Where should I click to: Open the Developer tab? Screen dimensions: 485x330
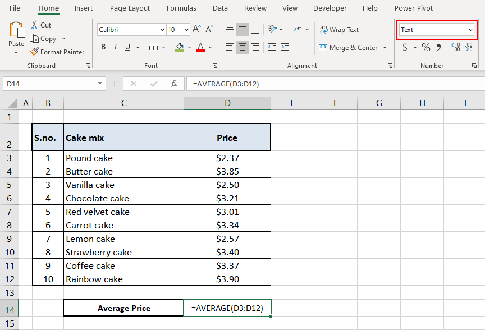(x=330, y=8)
